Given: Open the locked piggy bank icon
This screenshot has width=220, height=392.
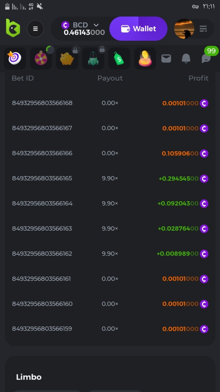Looking at the screenshot, I should [x=67, y=59].
